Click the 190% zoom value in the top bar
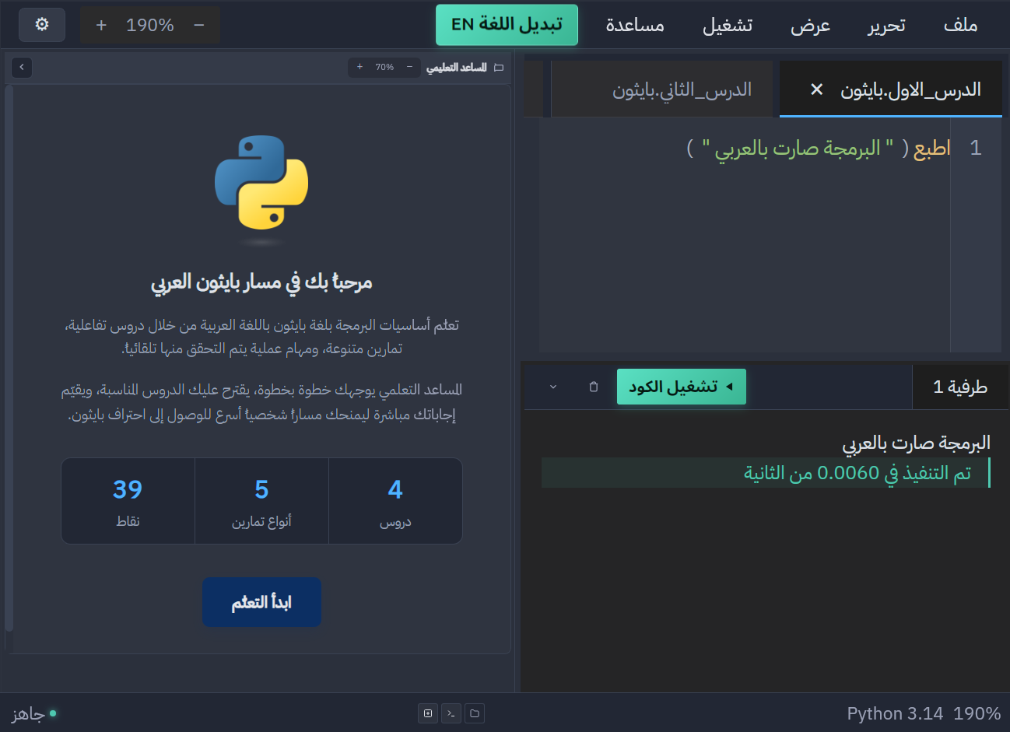Image resolution: width=1010 pixels, height=732 pixels. click(x=150, y=25)
